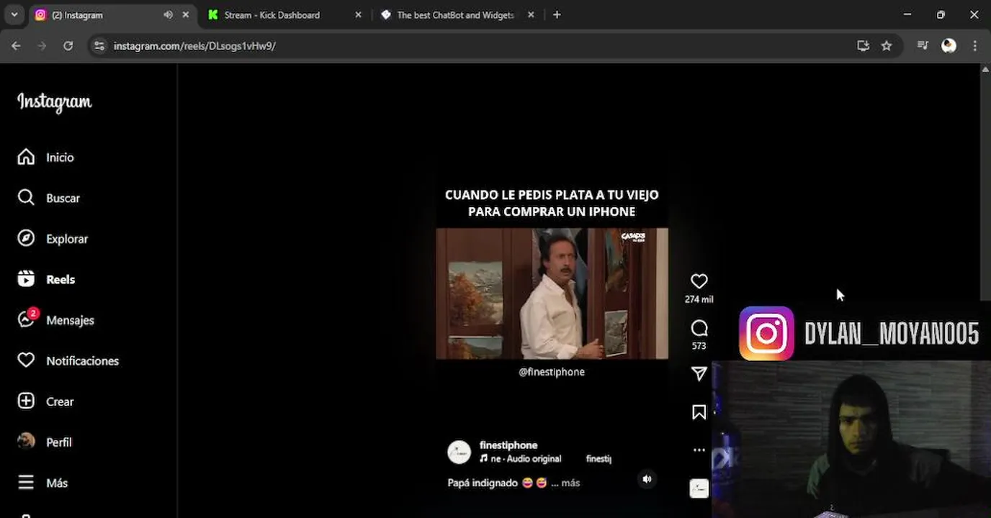991x518 pixels.
Task: Open the media control icon in toolbar
Action: point(923,46)
